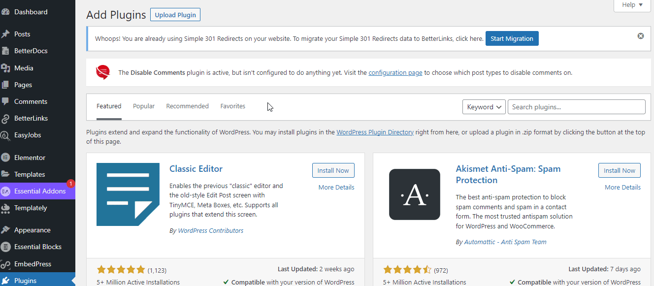
Task: Click the Add Plugins page heading
Action: [116, 15]
